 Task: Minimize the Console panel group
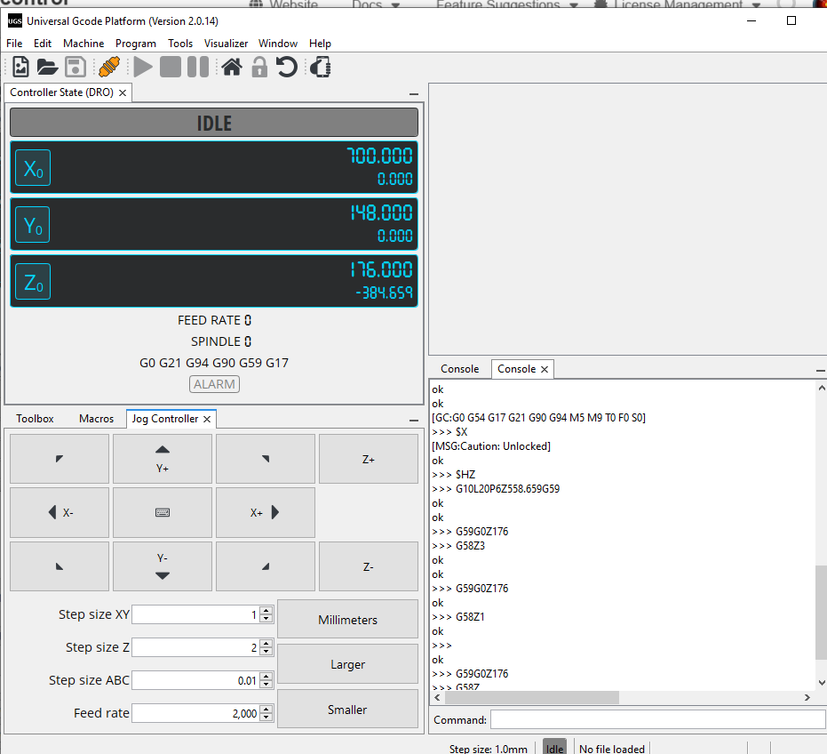coord(821,371)
